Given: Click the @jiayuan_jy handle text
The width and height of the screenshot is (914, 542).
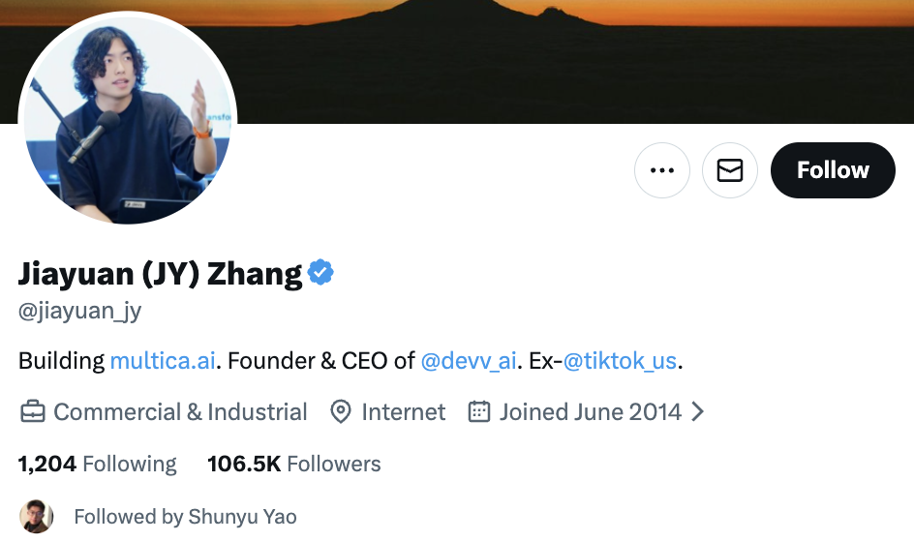Looking at the screenshot, I should (x=80, y=312).
